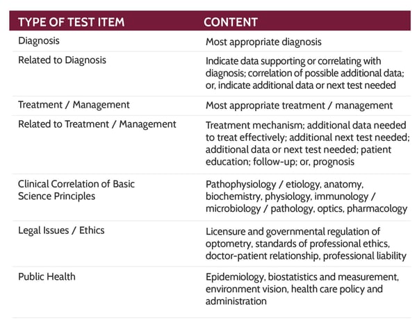The image size is (417, 327).
Task: Click the 'Pathophysiology / etiology, anatomy' text
Action: pos(284,185)
